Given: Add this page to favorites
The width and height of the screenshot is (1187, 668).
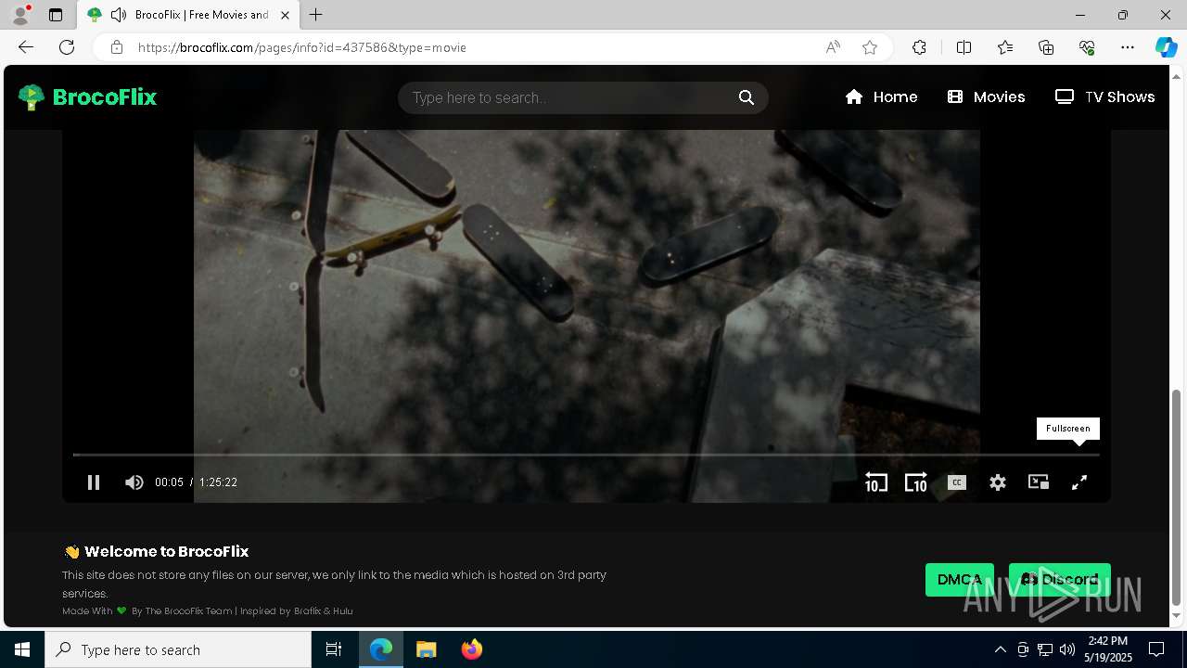Looking at the screenshot, I should [870, 47].
